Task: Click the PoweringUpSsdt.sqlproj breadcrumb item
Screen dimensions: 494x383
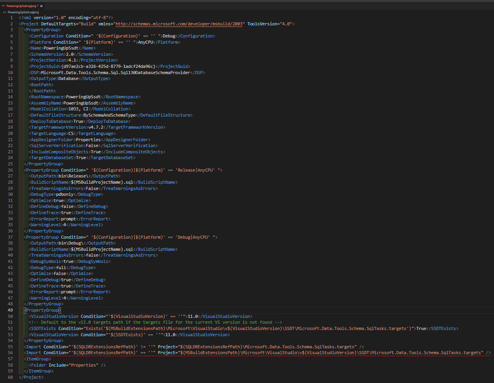Action: click(23, 12)
